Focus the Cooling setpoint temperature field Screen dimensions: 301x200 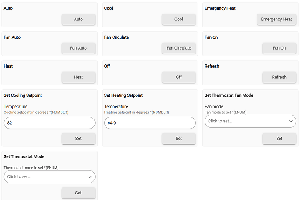50,123
